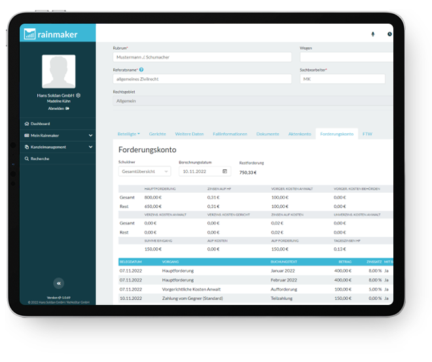Open the Schuldner Gesamtübersicht dropdown
The width and height of the screenshot is (432, 362).
[145, 171]
